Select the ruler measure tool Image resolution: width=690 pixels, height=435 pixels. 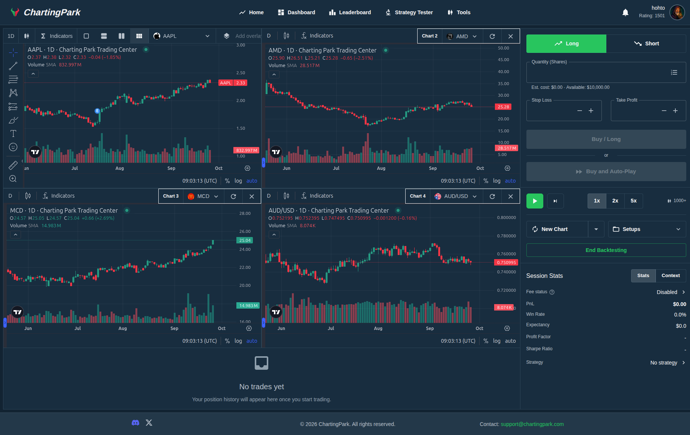coord(13,165)
